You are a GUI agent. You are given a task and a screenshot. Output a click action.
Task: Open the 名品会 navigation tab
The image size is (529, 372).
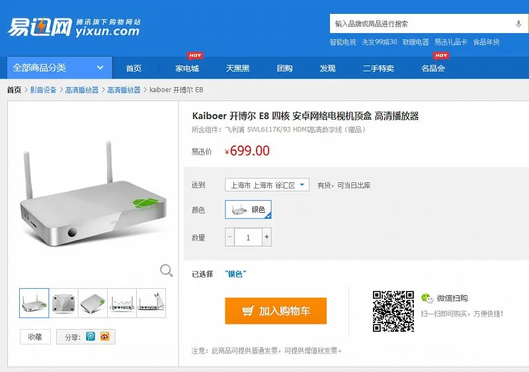[x=433, y=68]
